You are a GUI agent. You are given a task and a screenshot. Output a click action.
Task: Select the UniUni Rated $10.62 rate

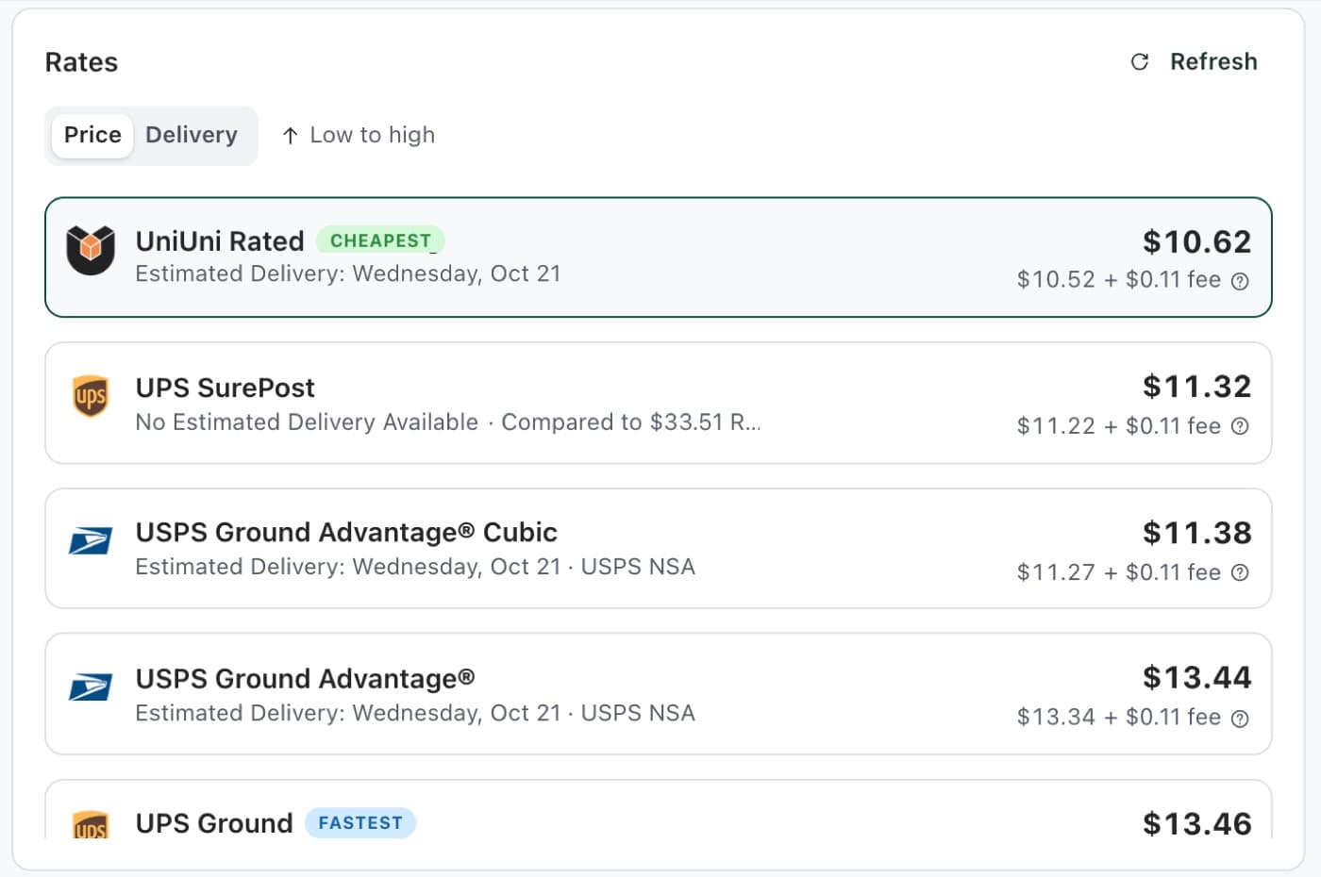(x=659, y=257)
